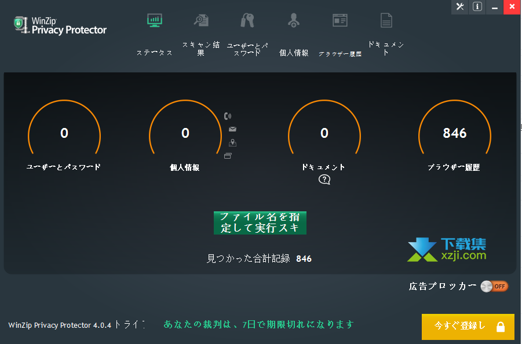Switch to the スキャン結果 tab label
The height and width of the screenshot is (344, 522).
201,49
